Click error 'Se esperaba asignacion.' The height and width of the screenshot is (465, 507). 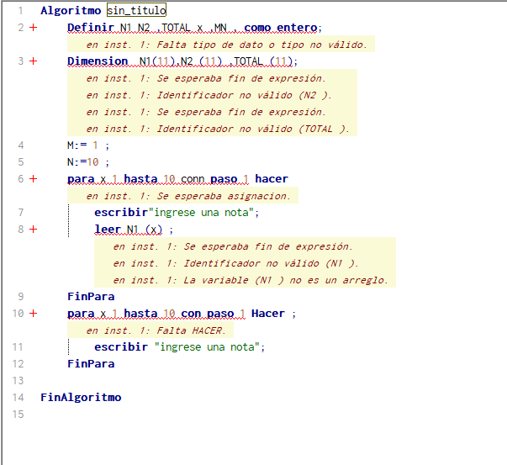[224, 196]
